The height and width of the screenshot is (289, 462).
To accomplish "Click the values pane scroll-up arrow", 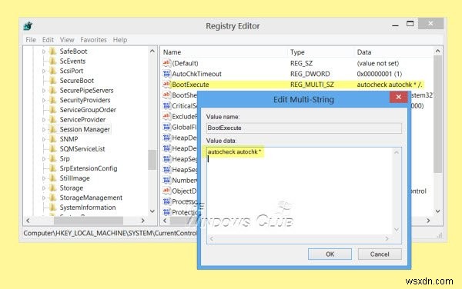I will point(437,51).
